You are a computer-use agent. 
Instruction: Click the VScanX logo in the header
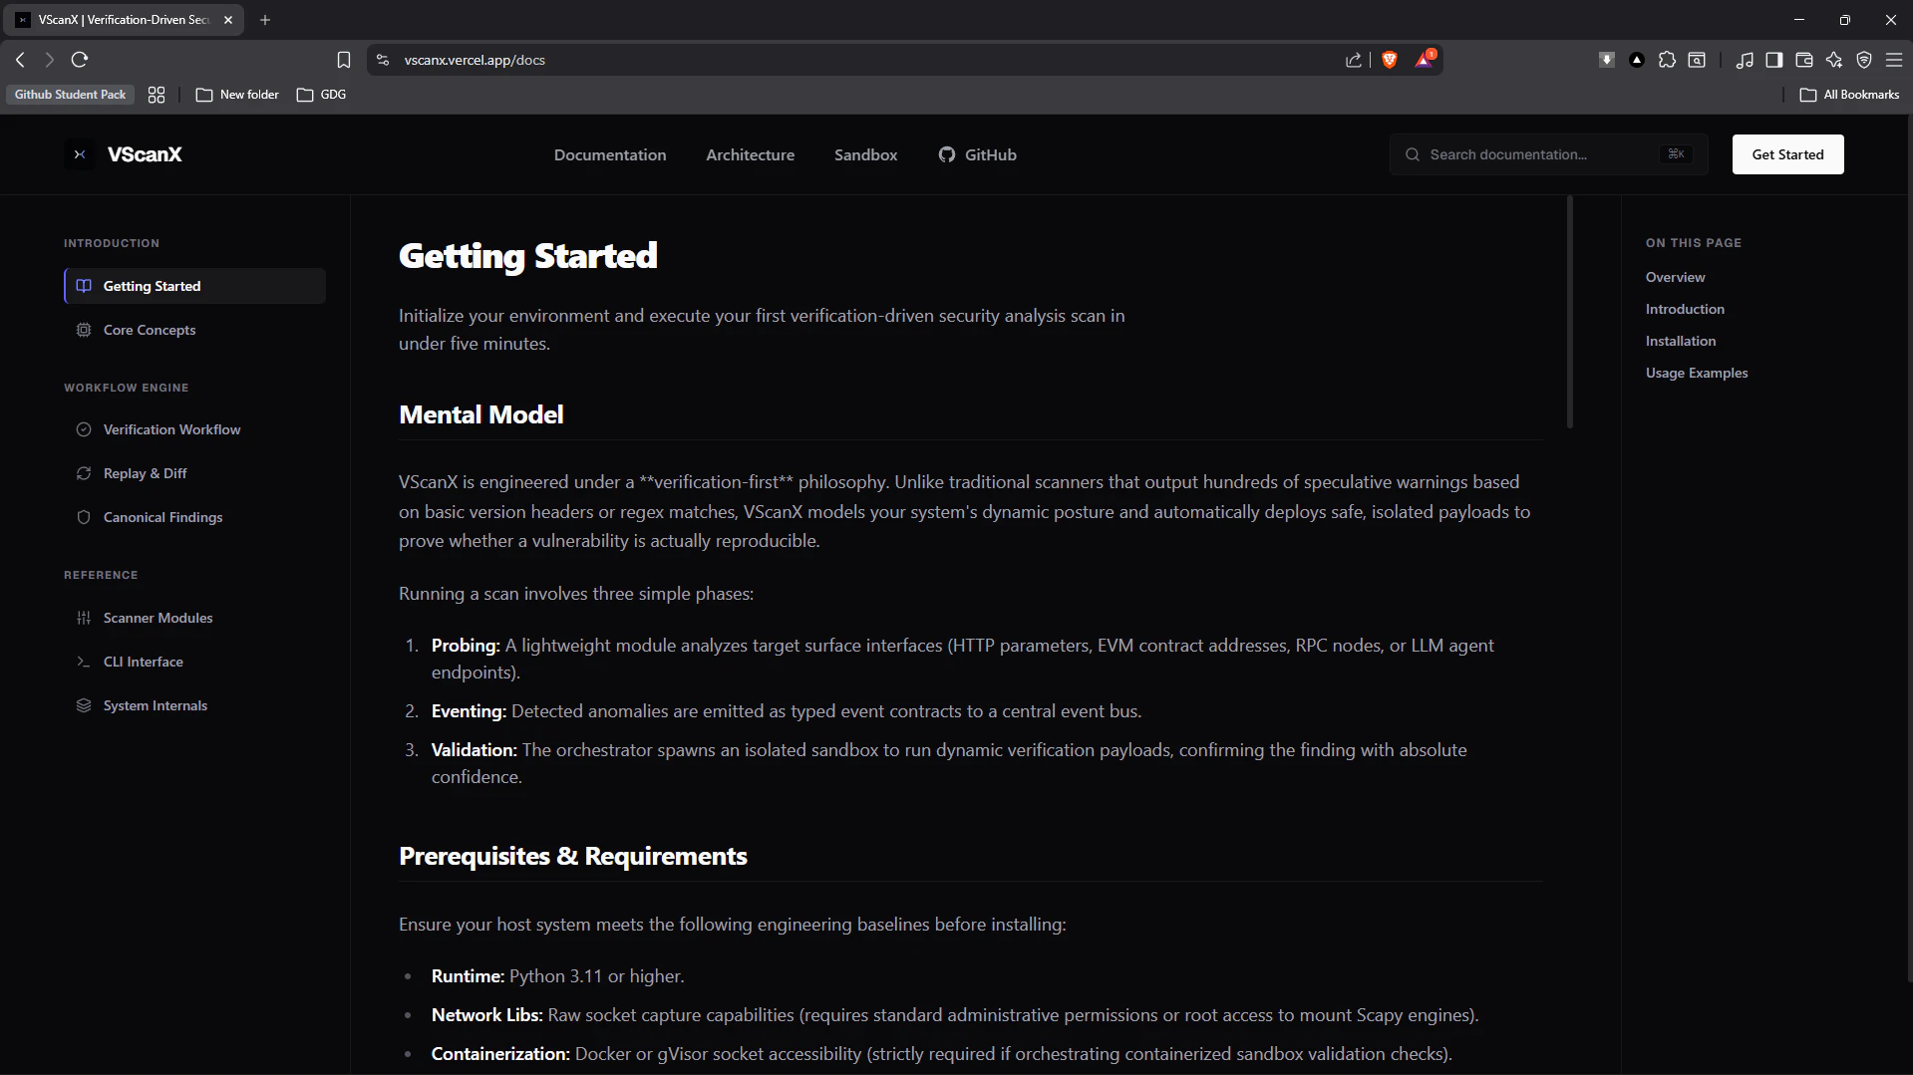[x=124, y=154]
